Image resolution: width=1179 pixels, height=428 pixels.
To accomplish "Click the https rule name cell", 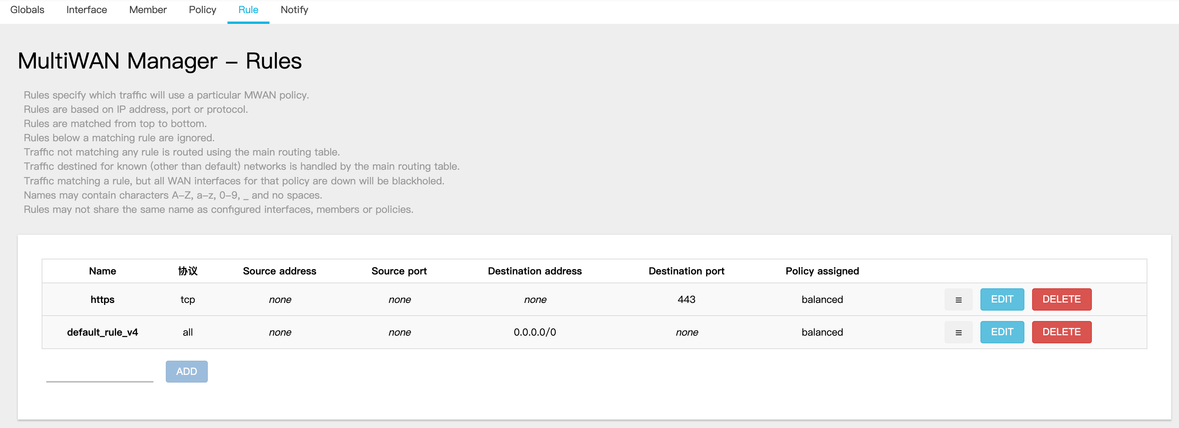I will pos(103,300).
